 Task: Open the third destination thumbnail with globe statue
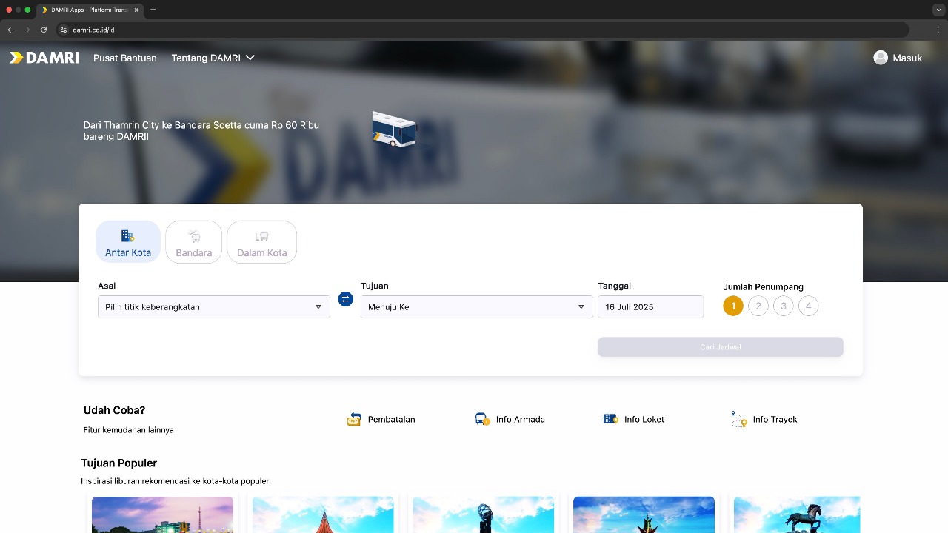pyautogui.click(x=483, y=514)
